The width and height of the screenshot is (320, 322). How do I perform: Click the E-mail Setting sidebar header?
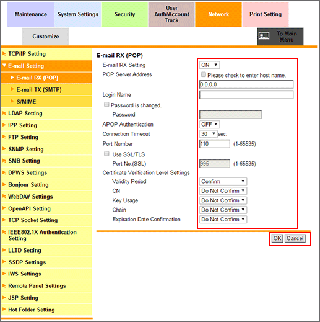tap(46, 66)
